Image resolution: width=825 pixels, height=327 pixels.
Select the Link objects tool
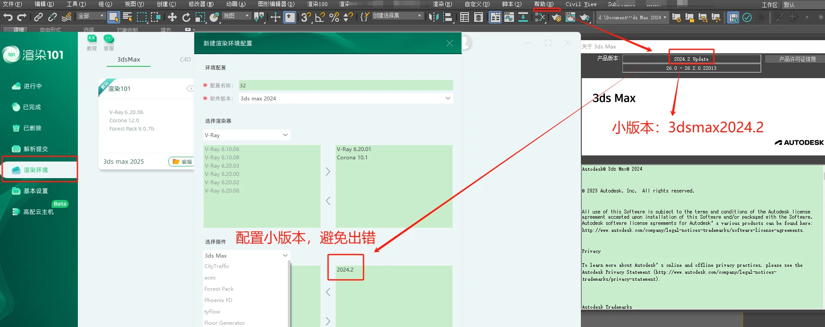tap(38, 17)
